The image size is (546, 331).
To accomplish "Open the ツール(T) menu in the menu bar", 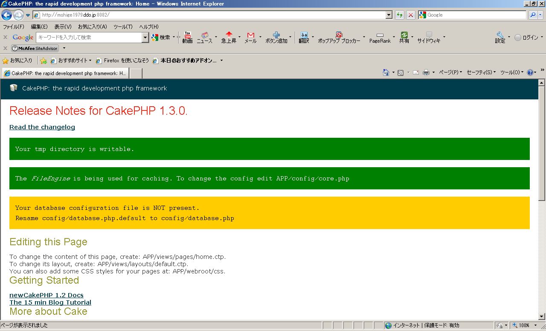I will (123, 26).
